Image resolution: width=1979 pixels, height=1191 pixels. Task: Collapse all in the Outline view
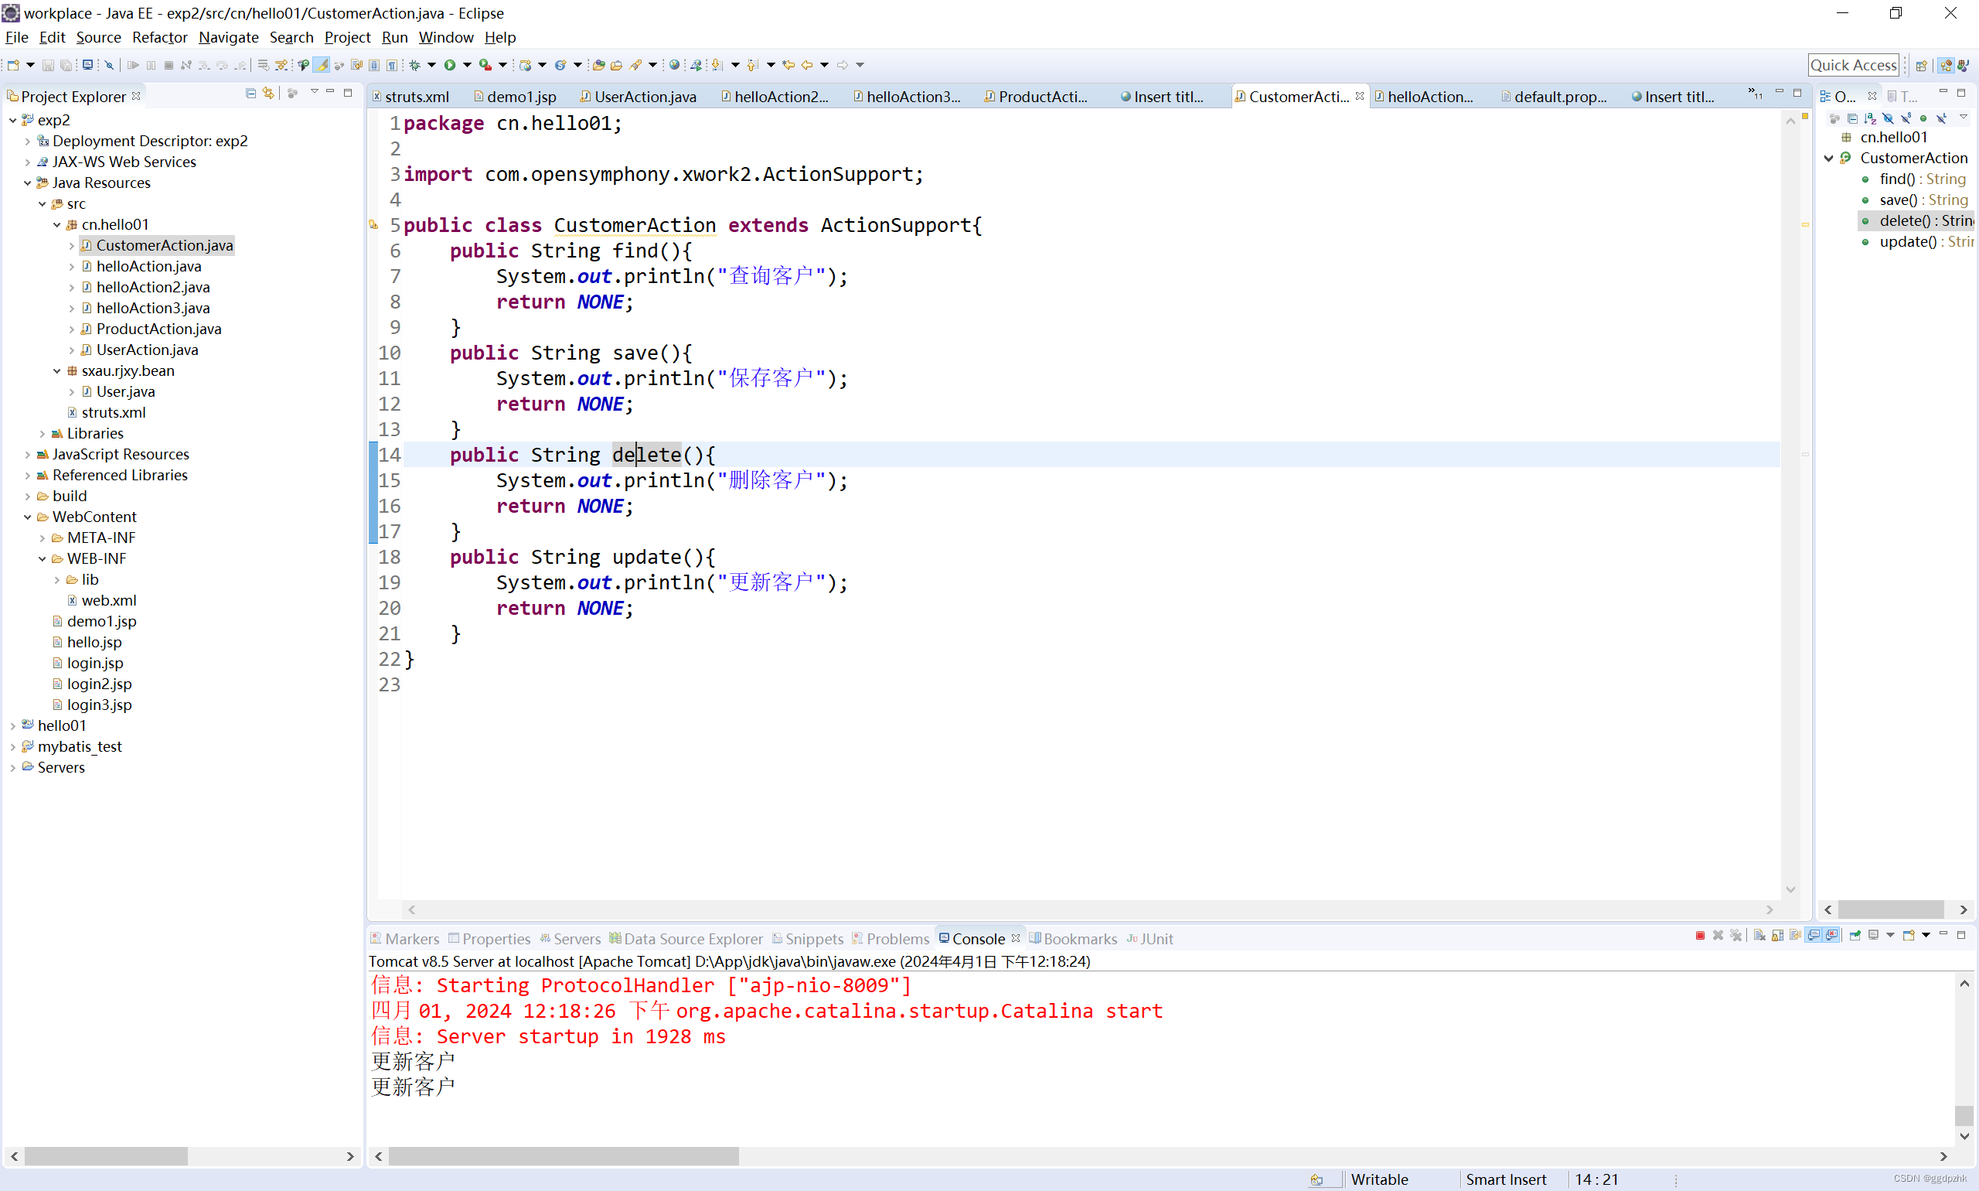pos(1852,119)
